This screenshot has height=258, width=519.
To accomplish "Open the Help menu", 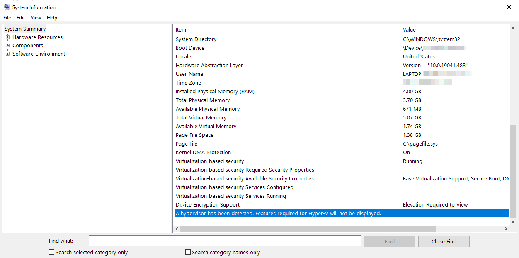I will 52,18.
